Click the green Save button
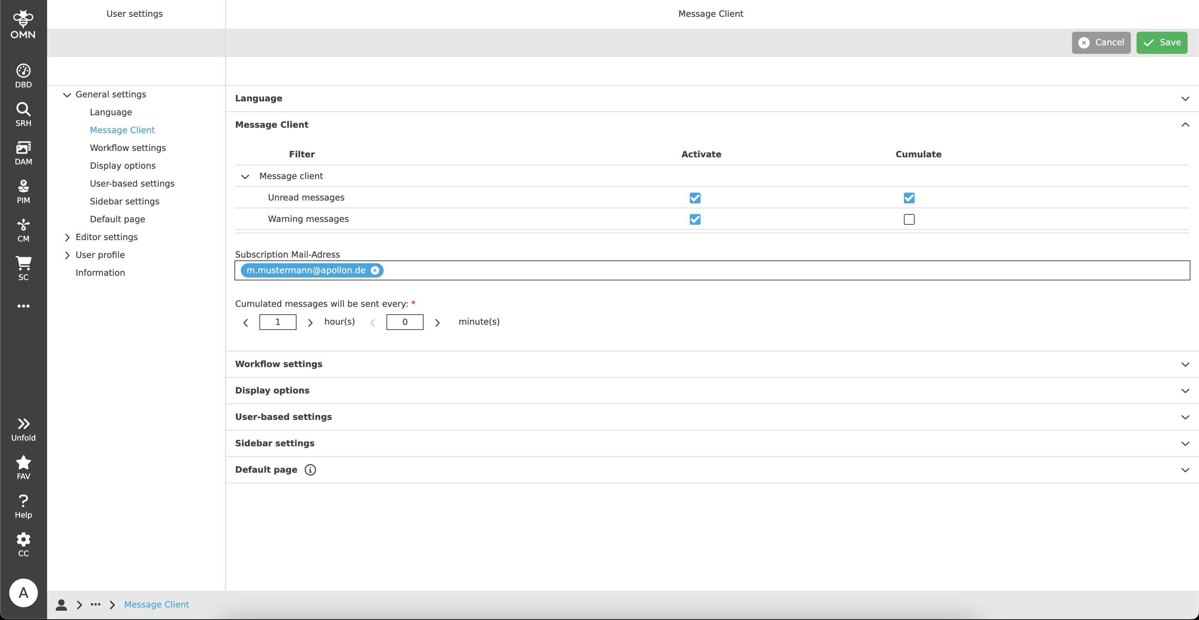This screenshot has width=1199, height=620. click(1161, 42)
